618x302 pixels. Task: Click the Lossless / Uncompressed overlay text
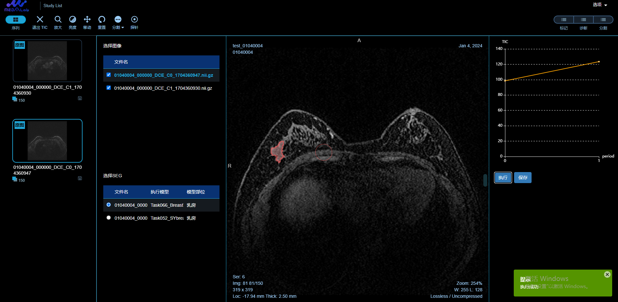click(x=456, y=296)
